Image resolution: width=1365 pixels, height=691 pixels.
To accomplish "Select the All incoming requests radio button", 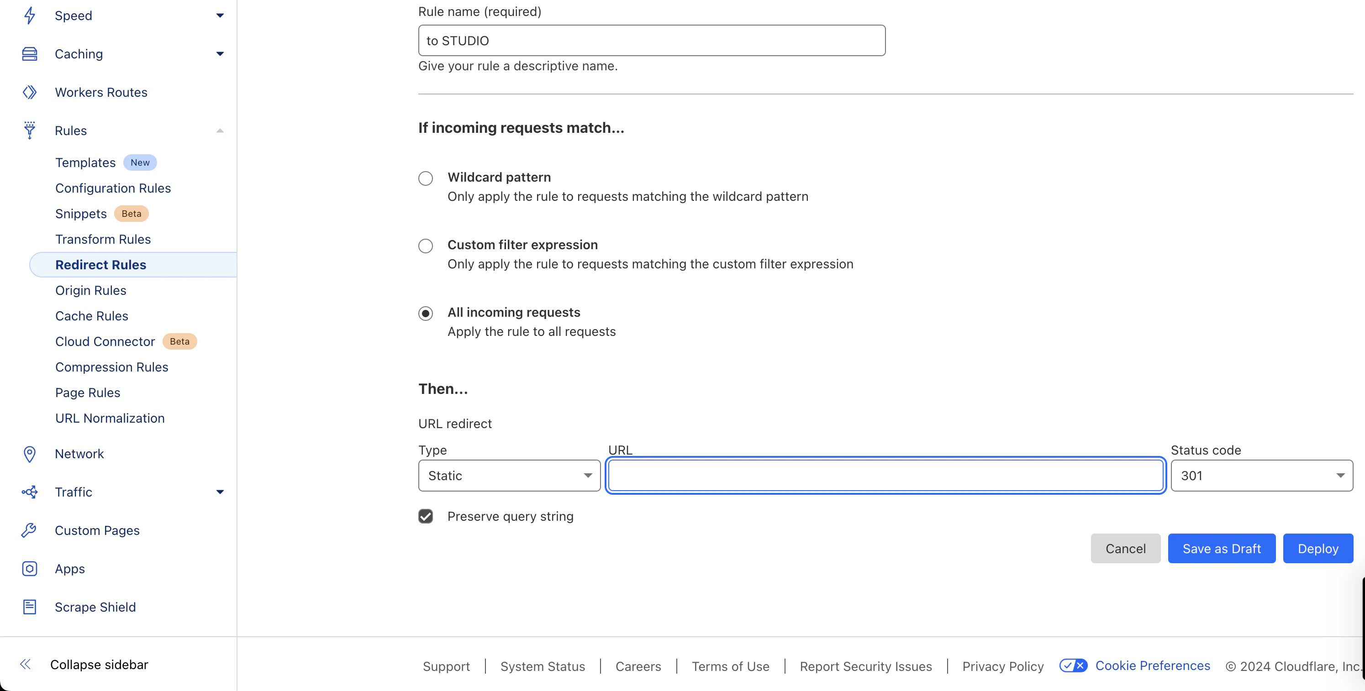I will coord(426,314).
